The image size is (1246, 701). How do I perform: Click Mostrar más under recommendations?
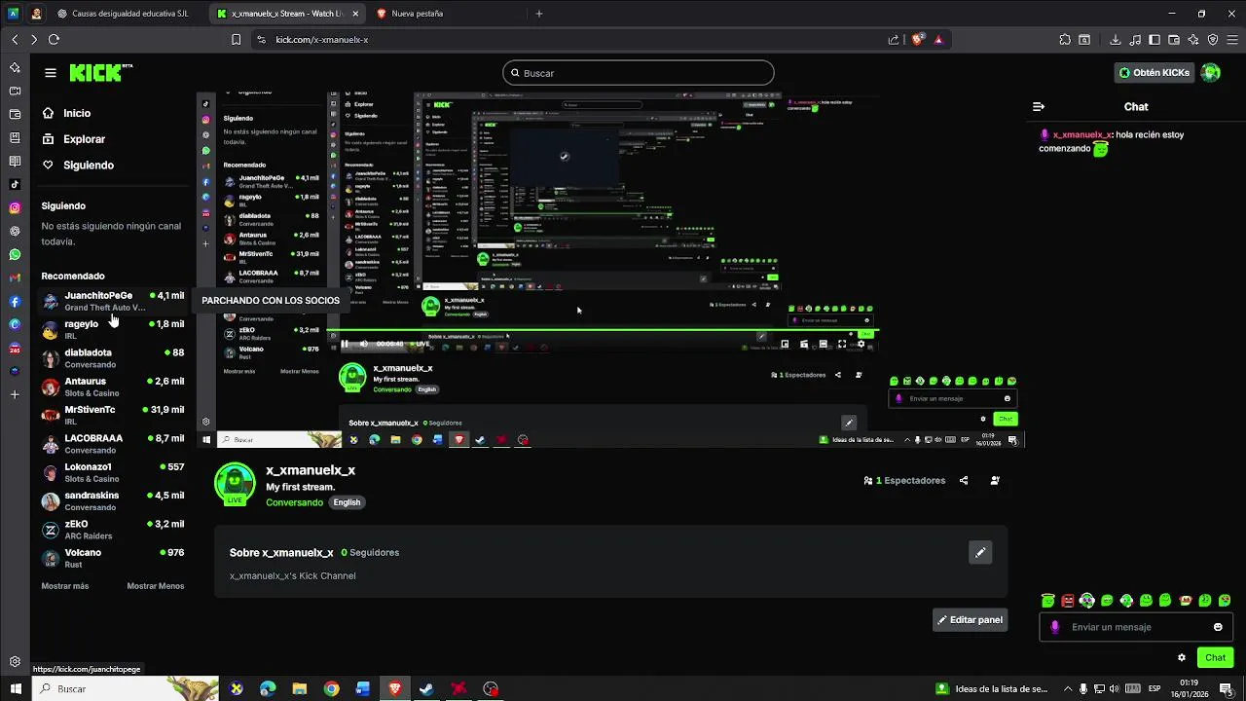tap(65, 586)
